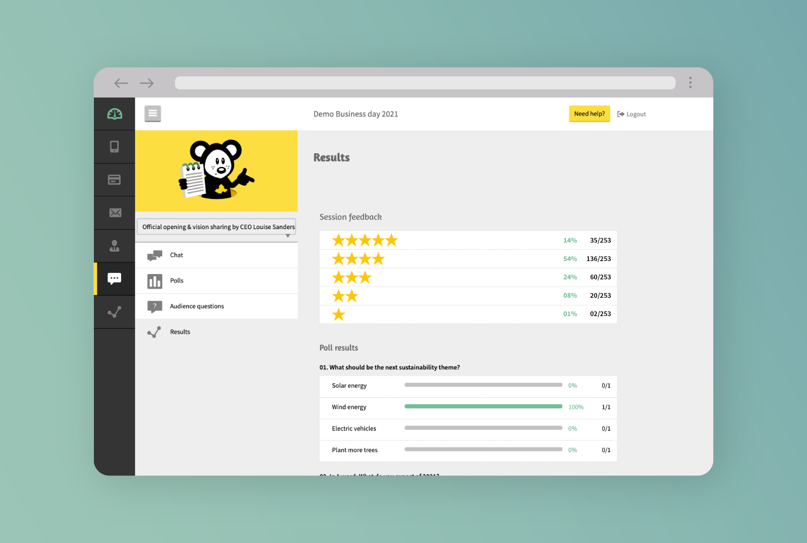Click the Results page heading
Viewport: 807px width, 543px height.
click(331, 157)
